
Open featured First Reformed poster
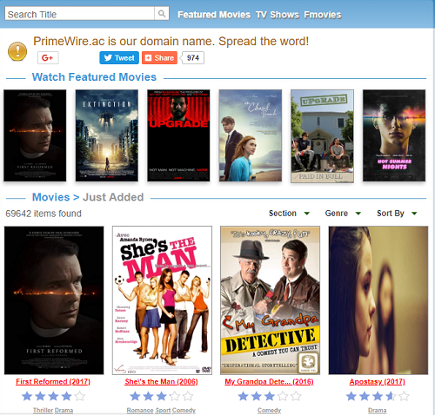(x=35, y=135)
